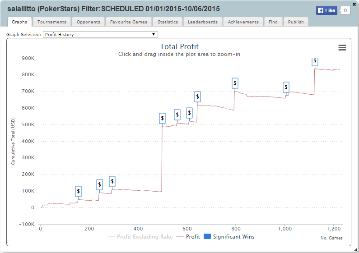Click the 'Click and drag inside the plot area' subtitle
Image resolution: width=359 pixels, height=253 pixels.
tap(179, 54)
